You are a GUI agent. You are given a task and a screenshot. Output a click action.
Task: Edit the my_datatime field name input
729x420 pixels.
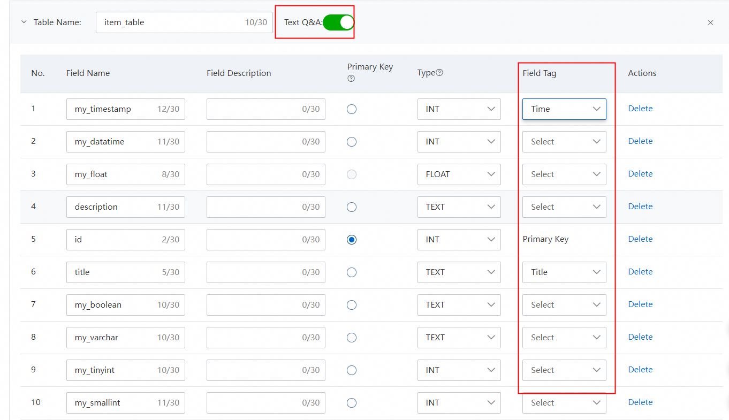click(x=126, y=142)
